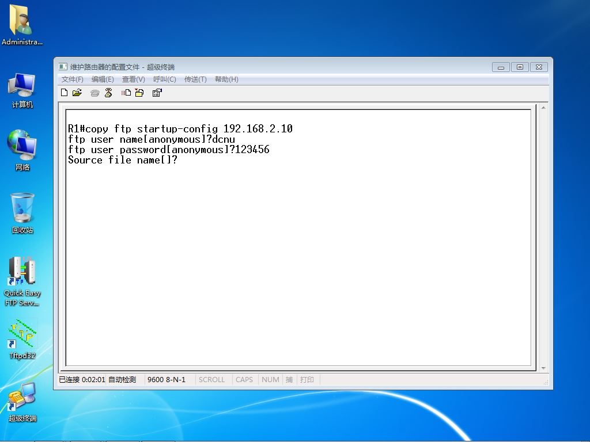The width and height of the screenshot is (590, 442).
Task: Open the 编辑(E) menu
Action: [x=103, y=79]
